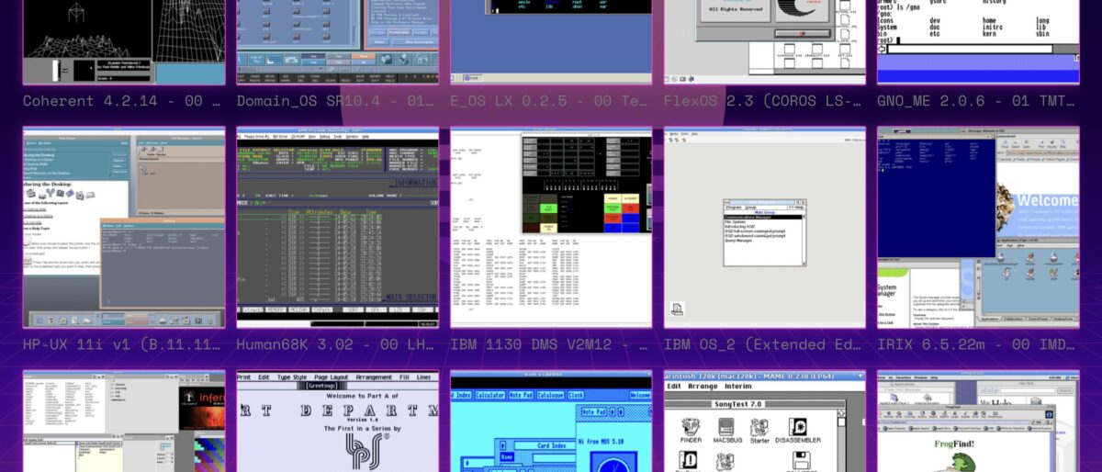Open the Domain_OS SR10.4 screenshot thumbnail
1102x472 pixels.
pyautogui.click(x=337, y=42)
